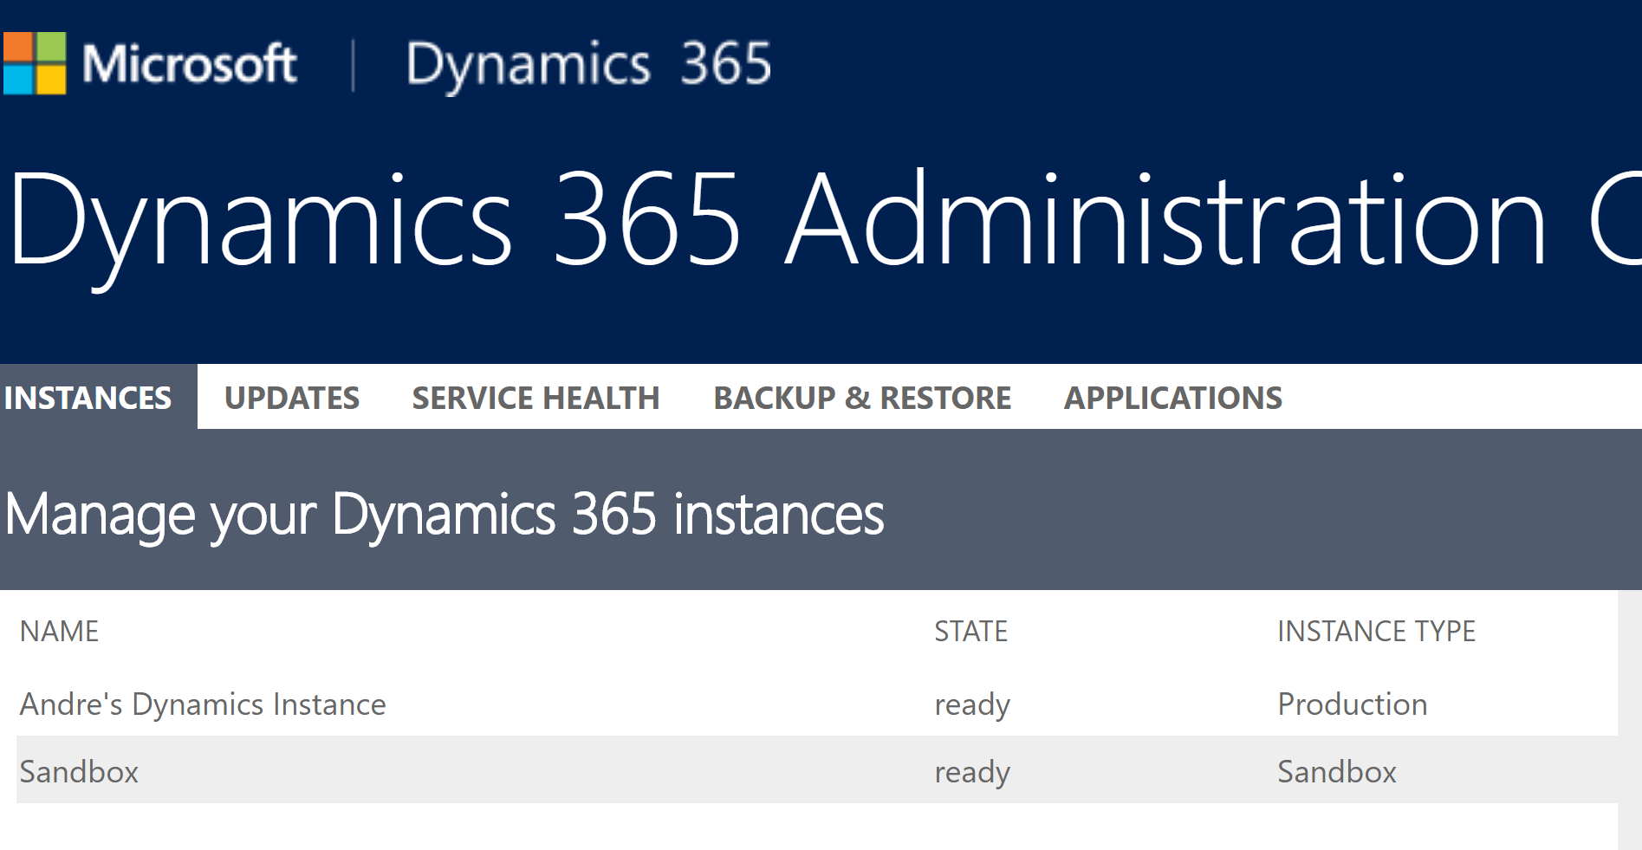Sort by the NAME column header
This screenshot has height=850, width=1642.
tap(59, 632)
